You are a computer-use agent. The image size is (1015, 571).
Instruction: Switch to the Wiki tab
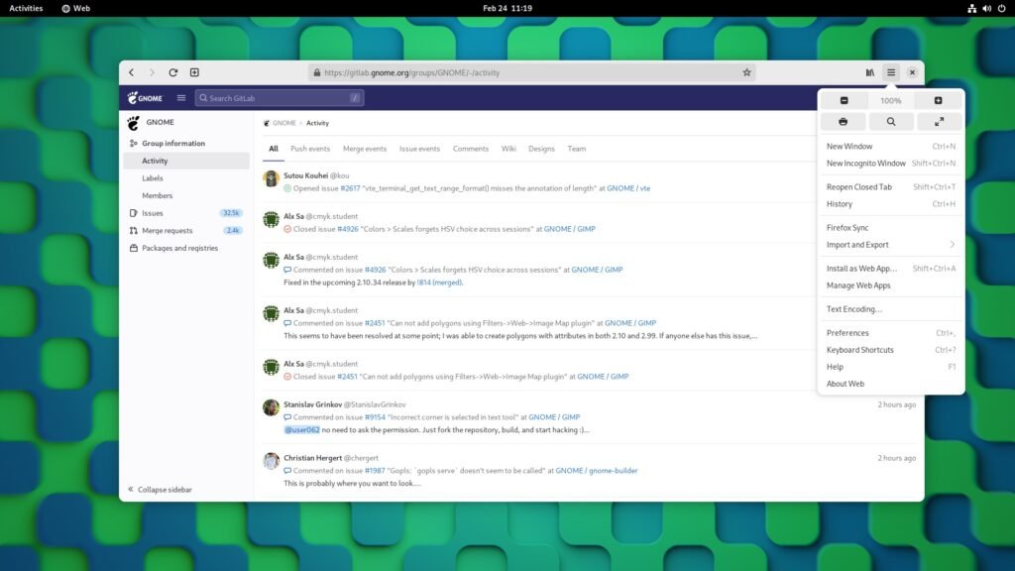508,149
